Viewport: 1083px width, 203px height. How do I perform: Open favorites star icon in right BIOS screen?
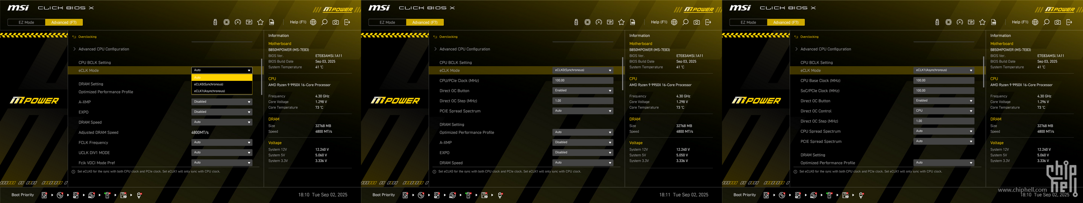982,22
